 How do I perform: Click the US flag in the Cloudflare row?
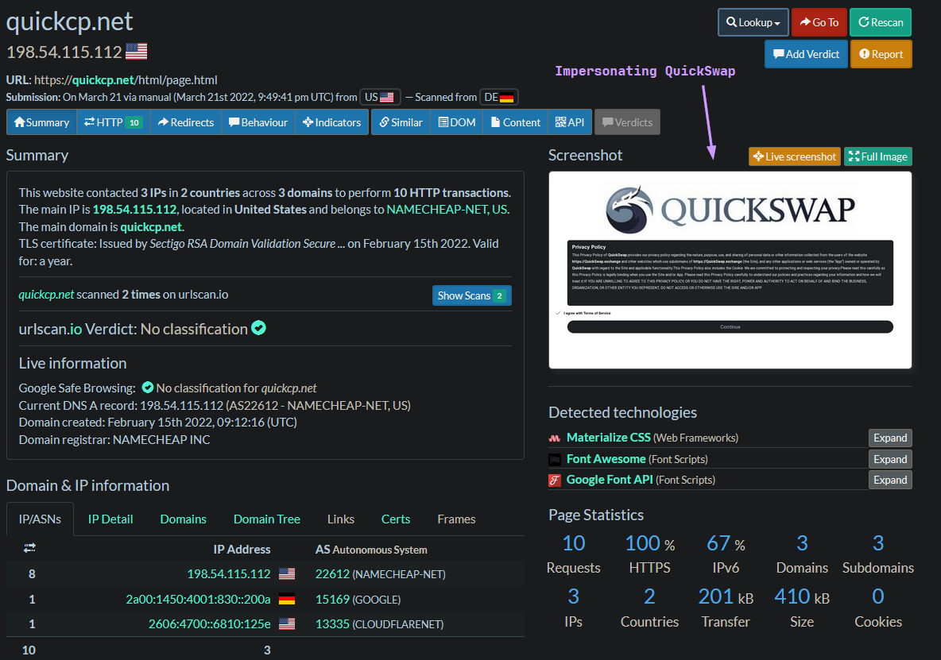pos(287,624)
